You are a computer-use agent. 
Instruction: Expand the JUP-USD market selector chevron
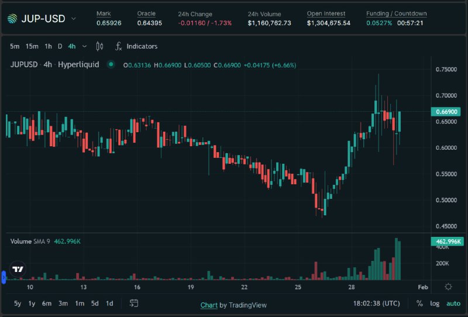click(x=74, y=19)
